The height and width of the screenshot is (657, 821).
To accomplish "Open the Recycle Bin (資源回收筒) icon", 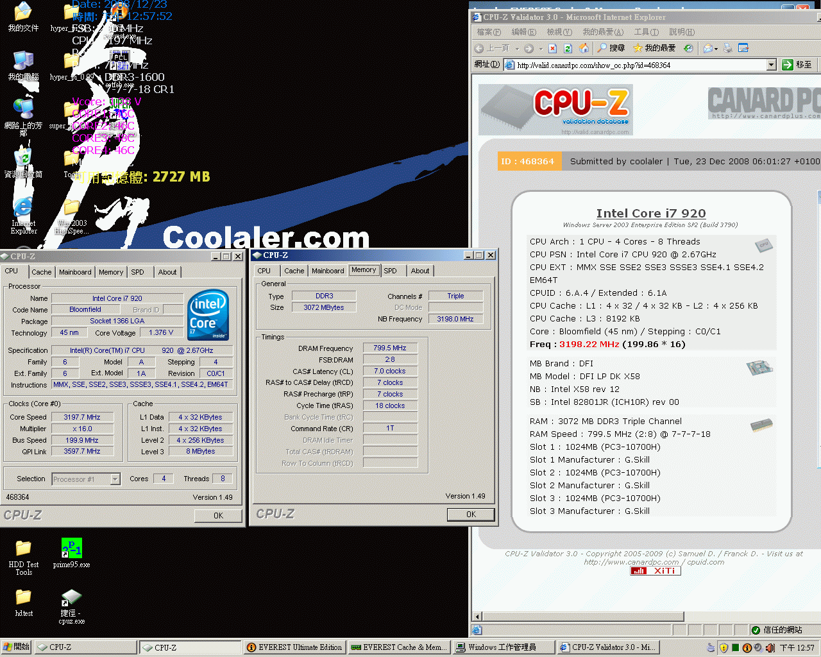I will coord(23,163).
